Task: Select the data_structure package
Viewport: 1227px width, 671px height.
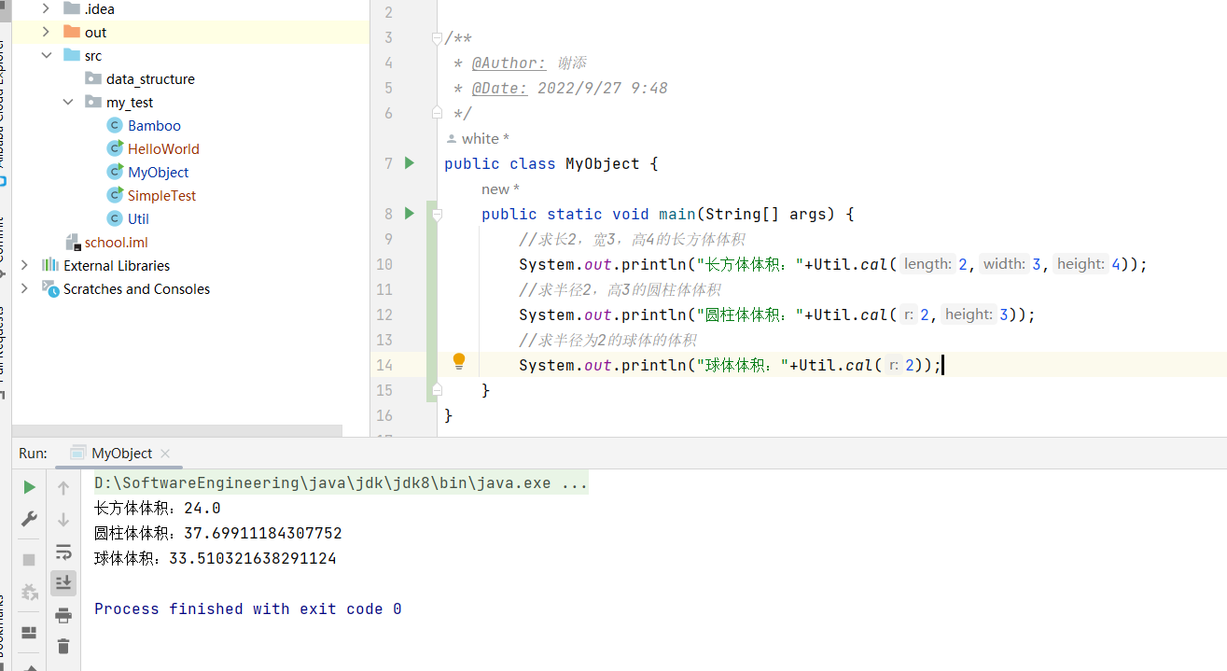Action: pyautogui.click(x=150, y=78)
